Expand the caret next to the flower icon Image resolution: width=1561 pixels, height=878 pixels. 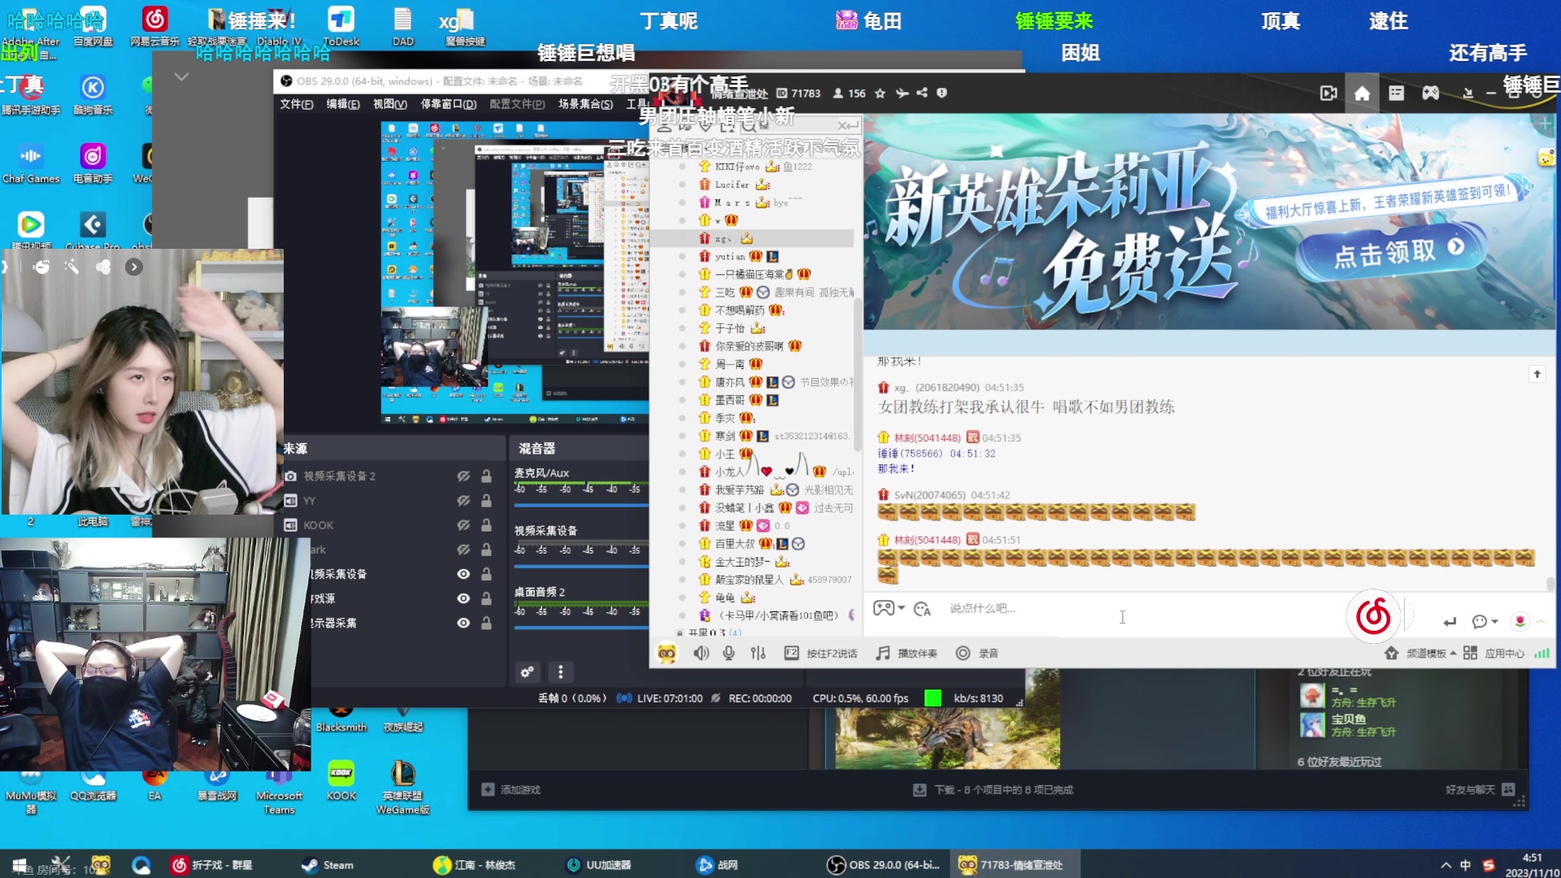pos(1541,622)
